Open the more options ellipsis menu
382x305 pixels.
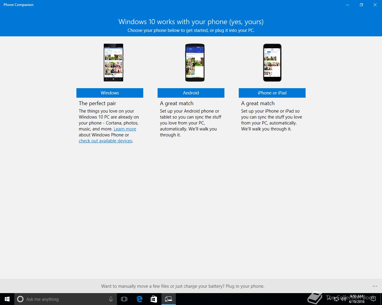point(375,286)
